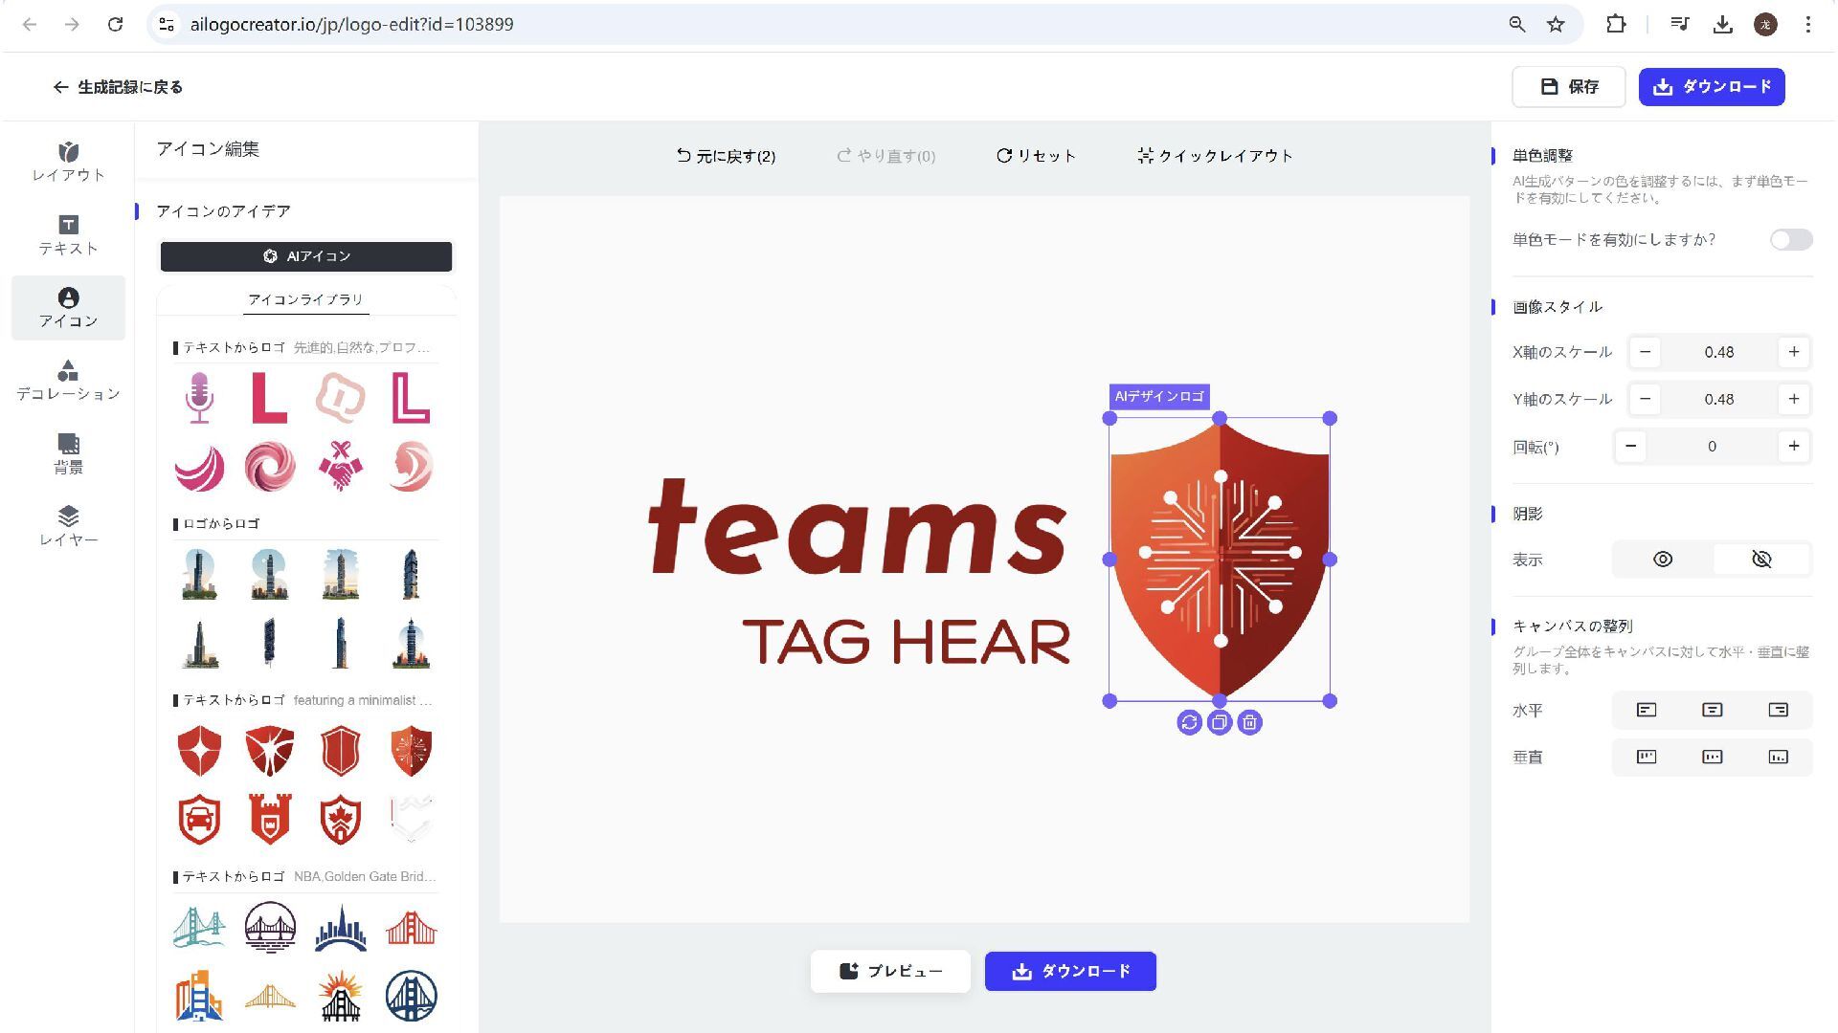Pick the pink microphone icon
Image resolution: width=1838 pixels, height=1033 pixels.
[199, 398]
